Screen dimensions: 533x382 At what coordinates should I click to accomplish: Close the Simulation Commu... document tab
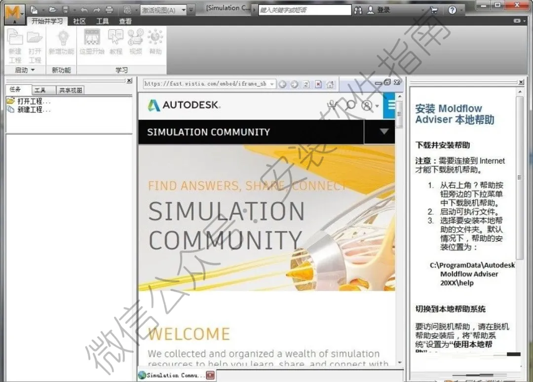pos(210,375)
